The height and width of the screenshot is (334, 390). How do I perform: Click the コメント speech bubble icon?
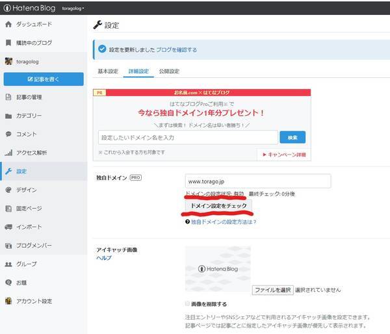8,134
